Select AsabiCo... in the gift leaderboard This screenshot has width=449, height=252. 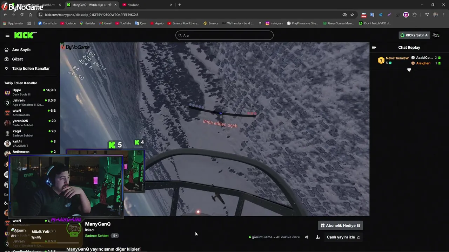pos(426,58)
